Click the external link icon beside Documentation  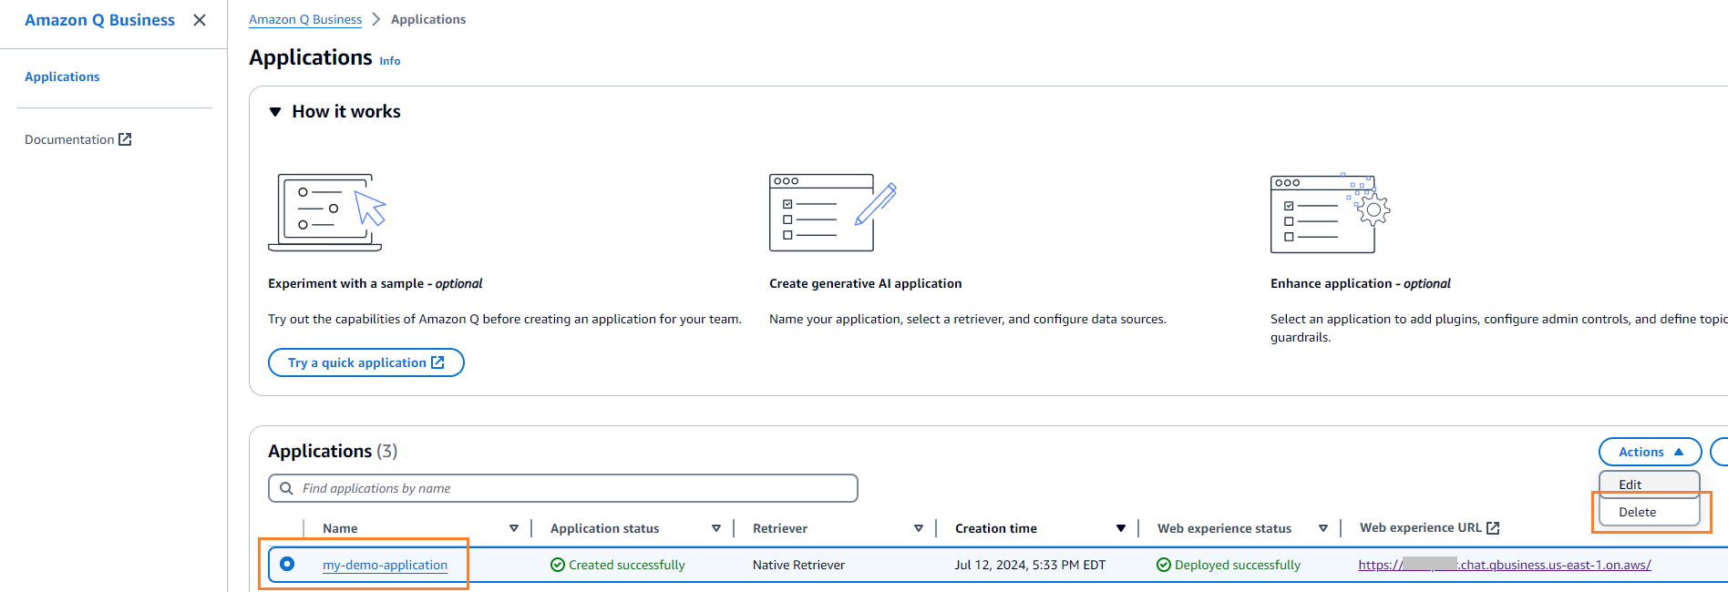click(x=126, y=139)
